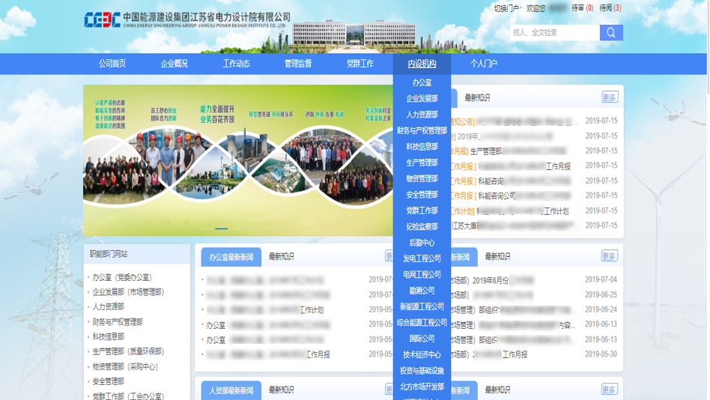Open 人力资源部 in 职能部门网站 list
Image resolution: width=710 pixels, height=400 pixels.
click(x=108, y=306)
